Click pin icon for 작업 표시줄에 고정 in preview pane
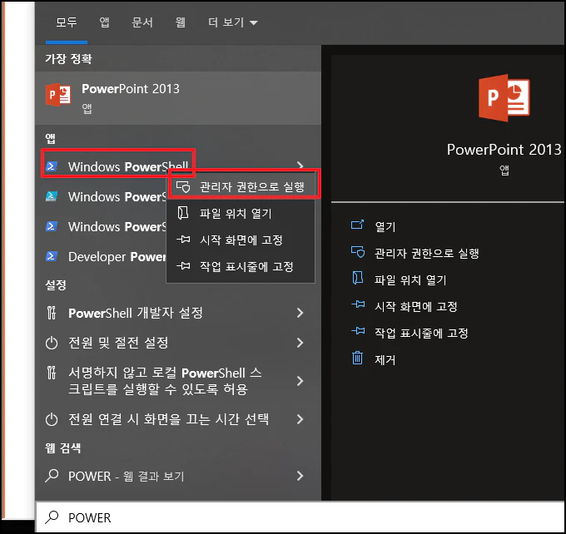Image resolution: width=566 pixels, height=534 pixels. pos(358,331)
